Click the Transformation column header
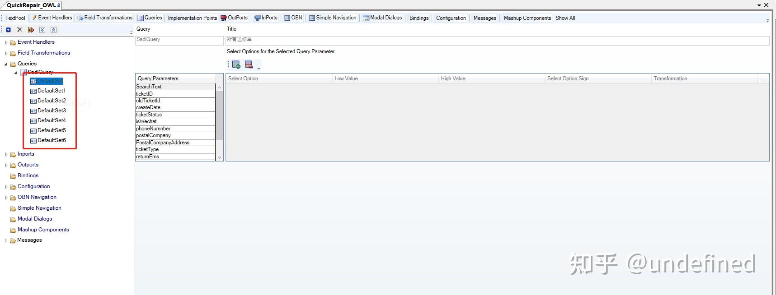The height and width of the screenshot is (295, 776). click(705, 78)
